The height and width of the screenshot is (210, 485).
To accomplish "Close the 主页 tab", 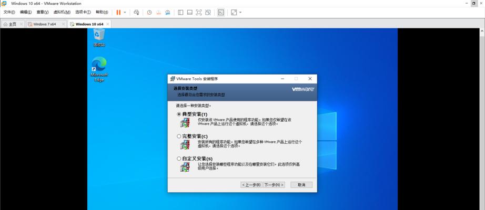I will [22, 24].
